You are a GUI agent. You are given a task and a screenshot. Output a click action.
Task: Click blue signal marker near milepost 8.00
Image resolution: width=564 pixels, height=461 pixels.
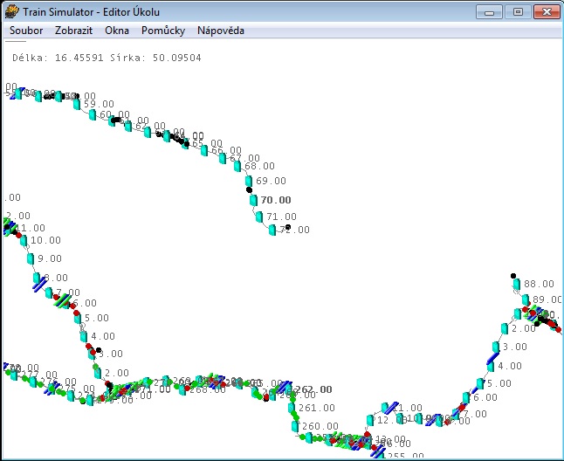pos(40,285)
